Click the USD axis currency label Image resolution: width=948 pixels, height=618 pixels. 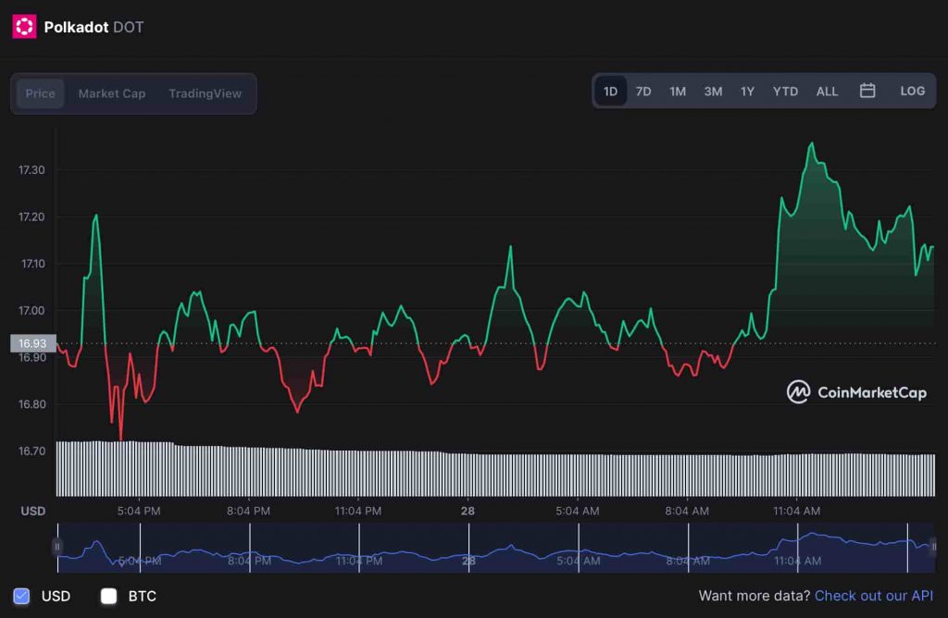tap(32, 511)
